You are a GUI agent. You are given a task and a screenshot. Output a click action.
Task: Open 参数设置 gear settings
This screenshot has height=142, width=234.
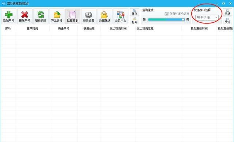[88, 16]
